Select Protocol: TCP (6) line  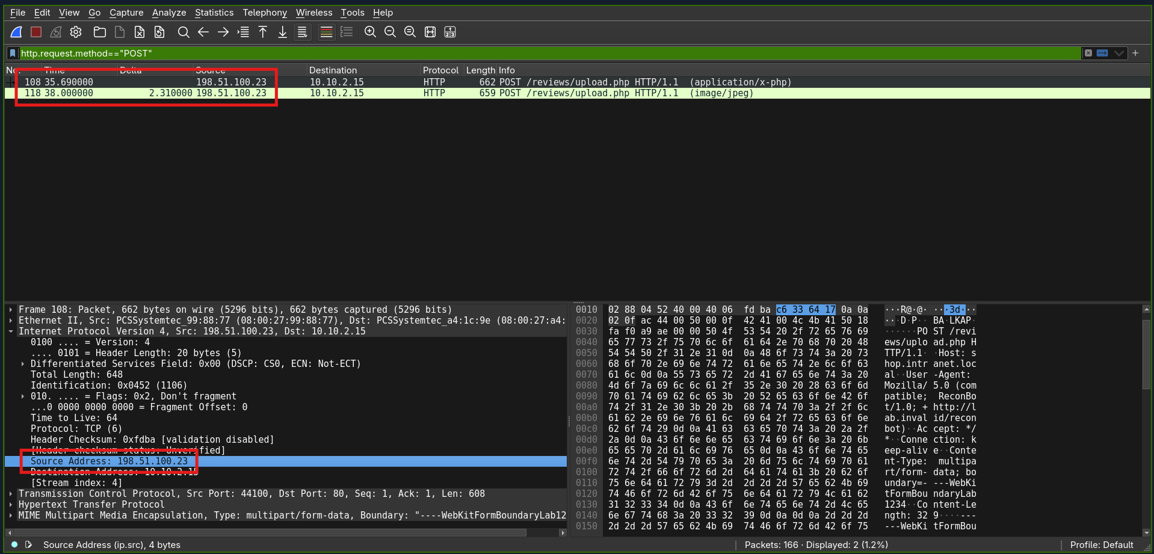pyautogui.click(x=76, y=429)
